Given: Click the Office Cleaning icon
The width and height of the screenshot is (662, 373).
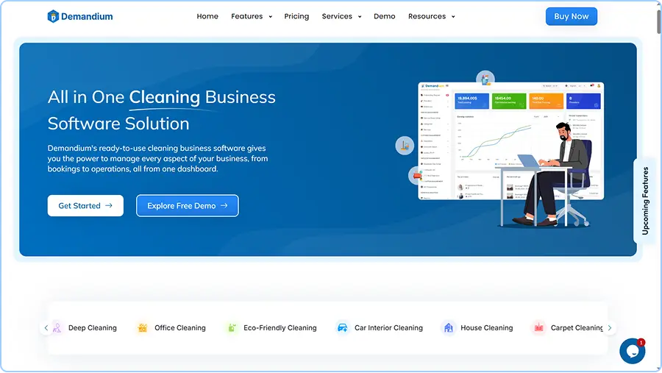Looking at the screenshot, I should [x=143, y=328].
